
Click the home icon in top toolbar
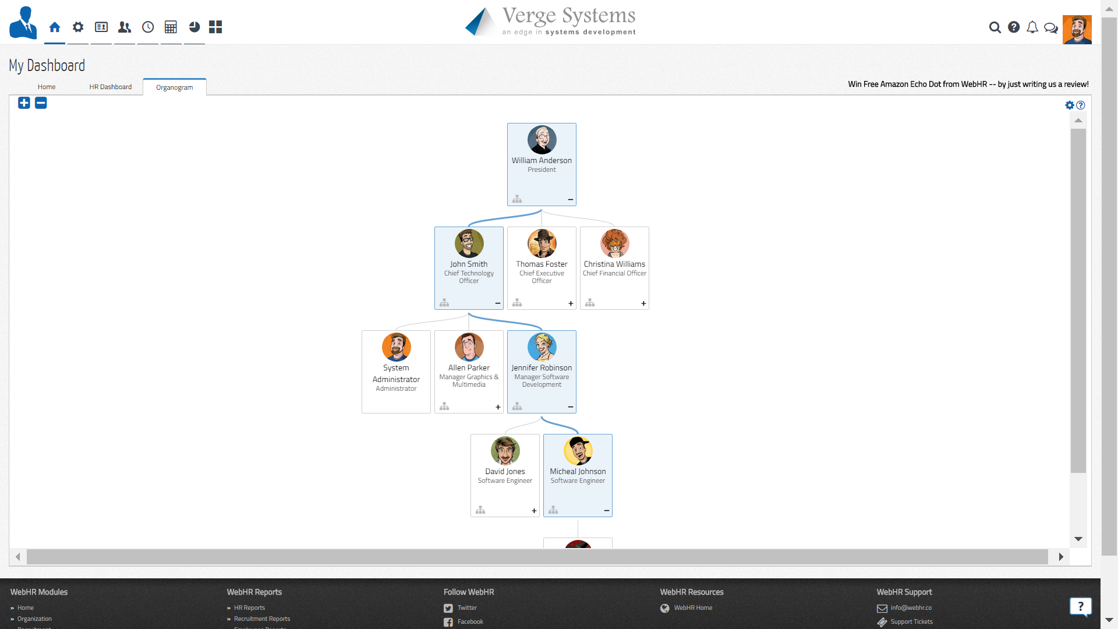(55, 27)
